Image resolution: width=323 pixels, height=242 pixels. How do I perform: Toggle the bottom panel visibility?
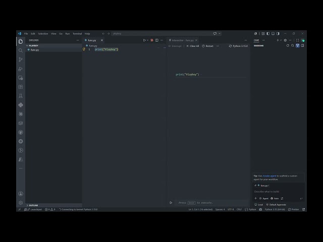click(273, 34)
